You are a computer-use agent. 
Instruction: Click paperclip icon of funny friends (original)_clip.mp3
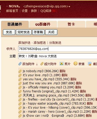tap(20, 91)
